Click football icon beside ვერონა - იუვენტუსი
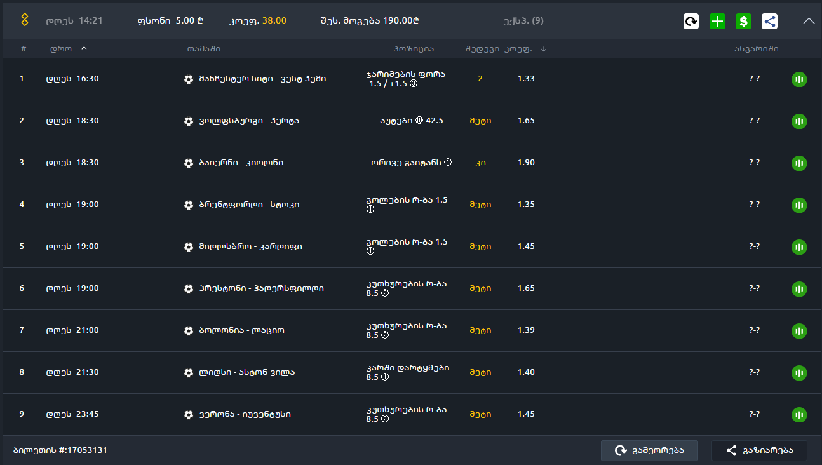Viewport: 822px width, 465px height. 189,415
